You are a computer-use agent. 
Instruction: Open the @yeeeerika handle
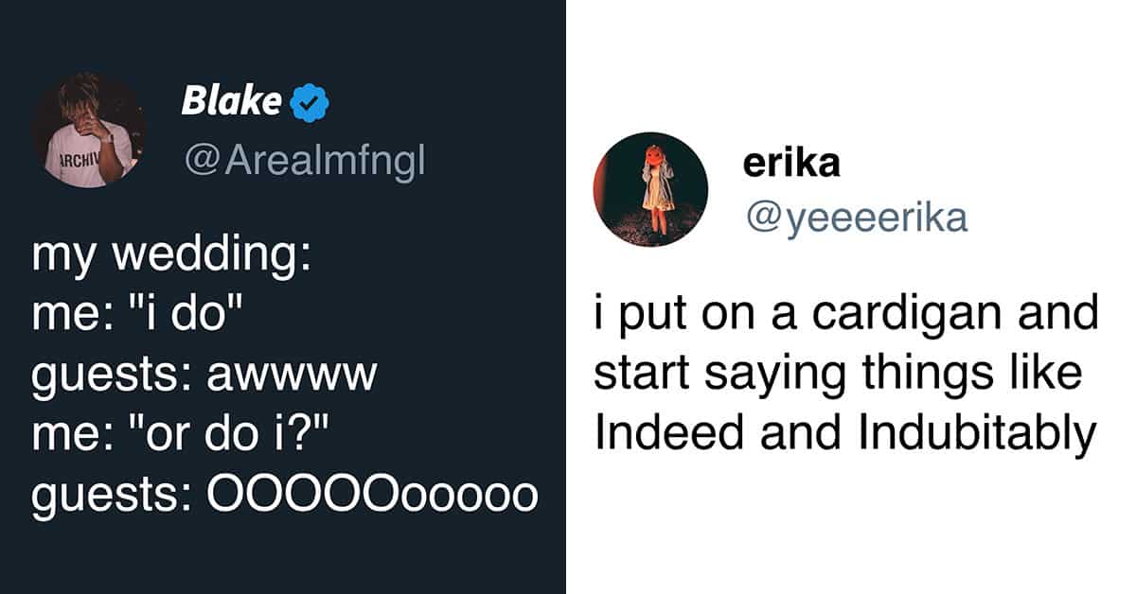click(x=856, y=218)
